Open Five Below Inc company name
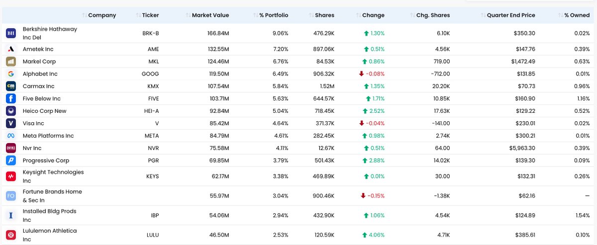 pyautogui.click(x=42, y=99)
